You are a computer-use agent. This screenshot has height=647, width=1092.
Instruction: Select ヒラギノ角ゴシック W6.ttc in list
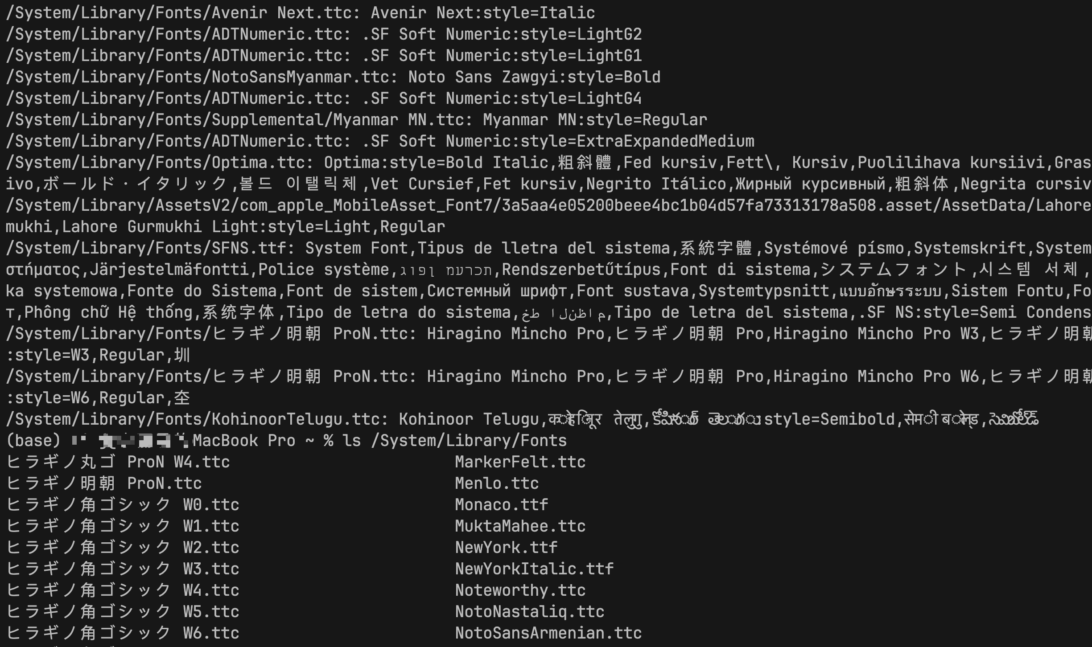click(123, 633)
